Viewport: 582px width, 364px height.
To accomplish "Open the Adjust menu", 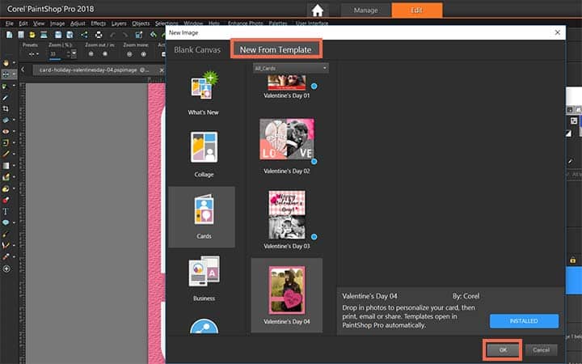I will click(x=78, y=23).
